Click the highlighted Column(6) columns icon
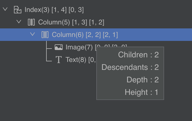Viewport: 192px width, 121px height. click(45, 35)
